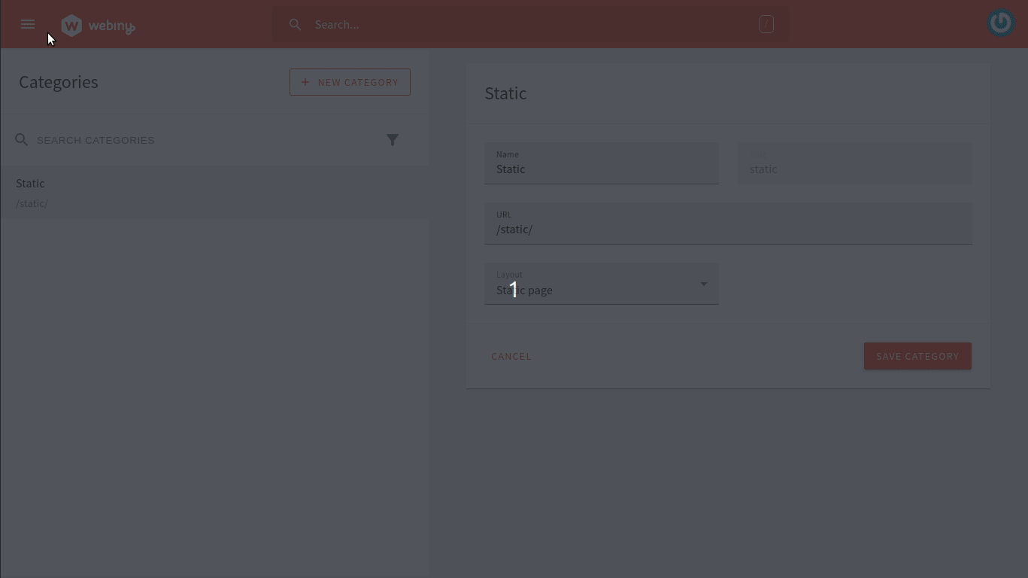
Task: Click the magnifier icon beside Search Categories
Action: coord(22,140)
